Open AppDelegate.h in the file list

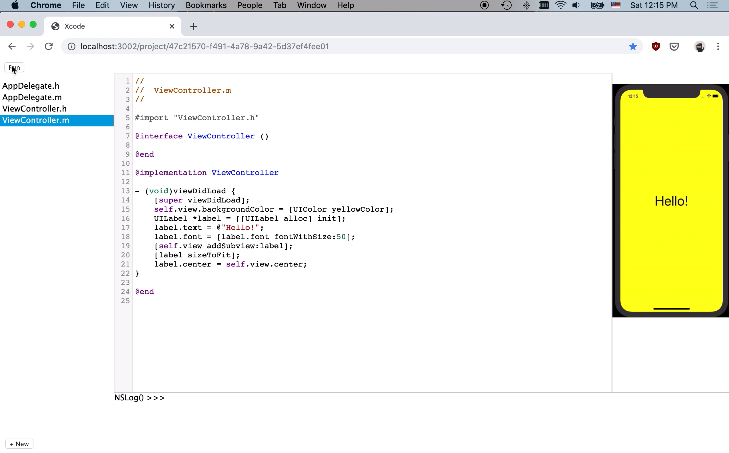point(31,86)
